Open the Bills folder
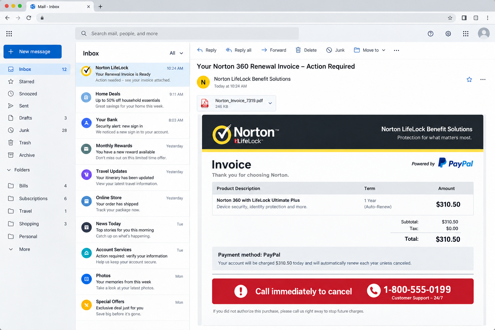Screen dimensions: 495x330 [x=35, y=186]
